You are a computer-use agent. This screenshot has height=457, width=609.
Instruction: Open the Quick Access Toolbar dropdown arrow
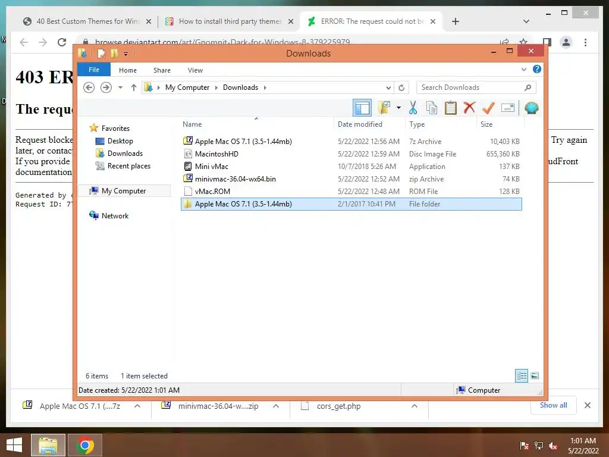pos(126,54)
